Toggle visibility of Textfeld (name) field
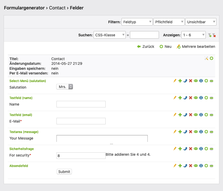 [x=196, y=98]
